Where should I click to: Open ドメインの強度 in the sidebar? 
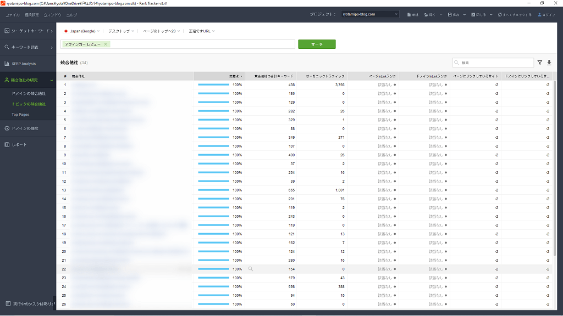pos(25,128)
